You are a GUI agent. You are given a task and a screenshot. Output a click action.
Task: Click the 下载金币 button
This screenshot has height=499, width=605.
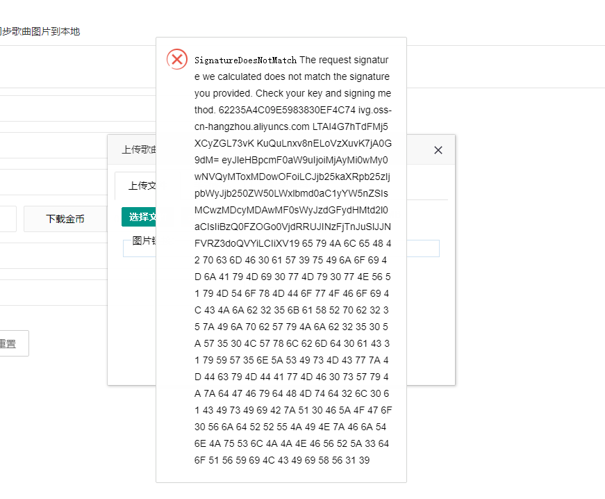tap(65, 219)
